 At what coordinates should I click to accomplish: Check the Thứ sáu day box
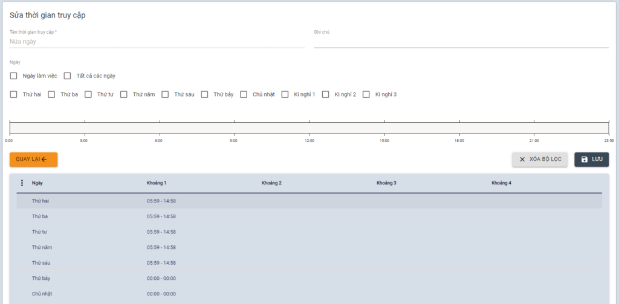tap(165, 94)
